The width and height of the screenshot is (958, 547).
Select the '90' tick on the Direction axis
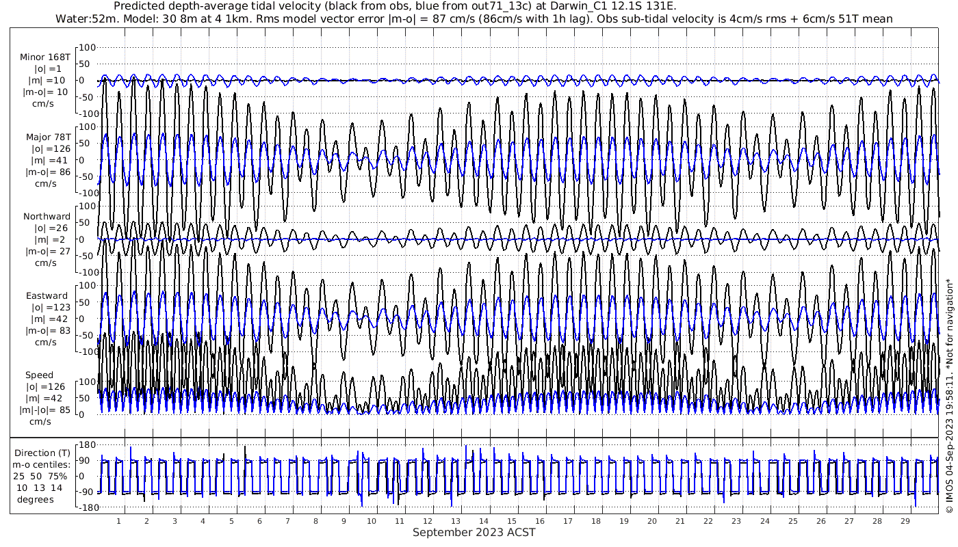point(88,462)
